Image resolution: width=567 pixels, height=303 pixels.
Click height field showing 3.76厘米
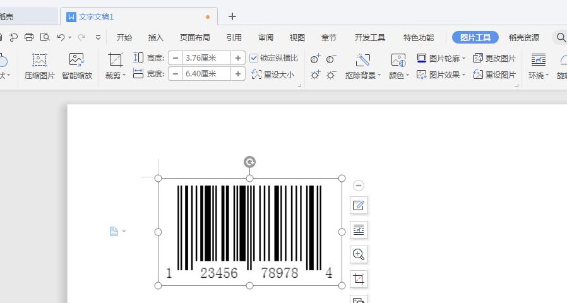[x=206, y=58]
